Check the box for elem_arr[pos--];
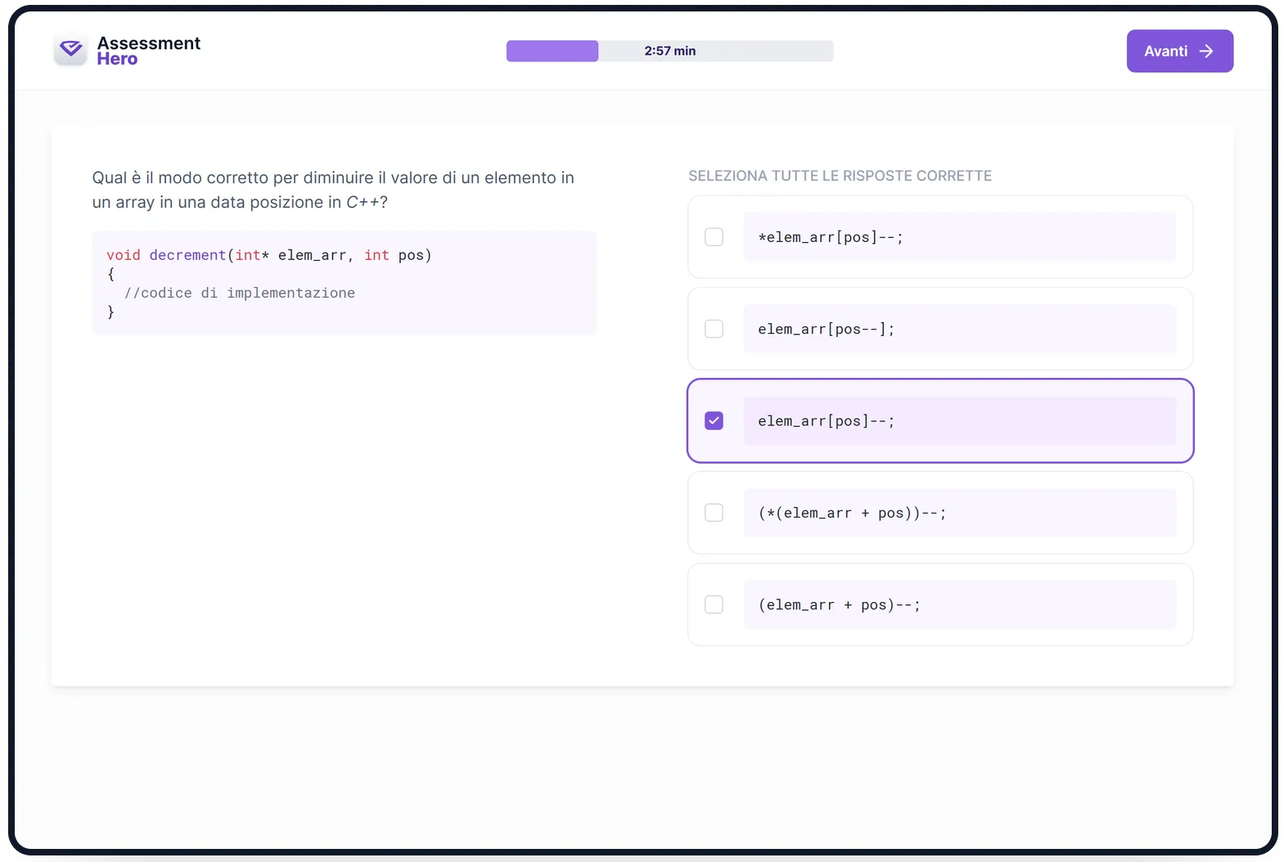The width and height of the screenshot is (1284, 862). click(x=714, y=329)
